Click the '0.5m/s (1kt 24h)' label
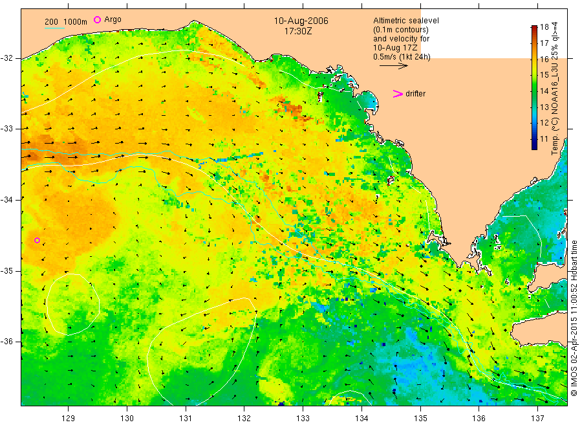The height and width of the screenshot is (427, 582). (x=402, y=57)
